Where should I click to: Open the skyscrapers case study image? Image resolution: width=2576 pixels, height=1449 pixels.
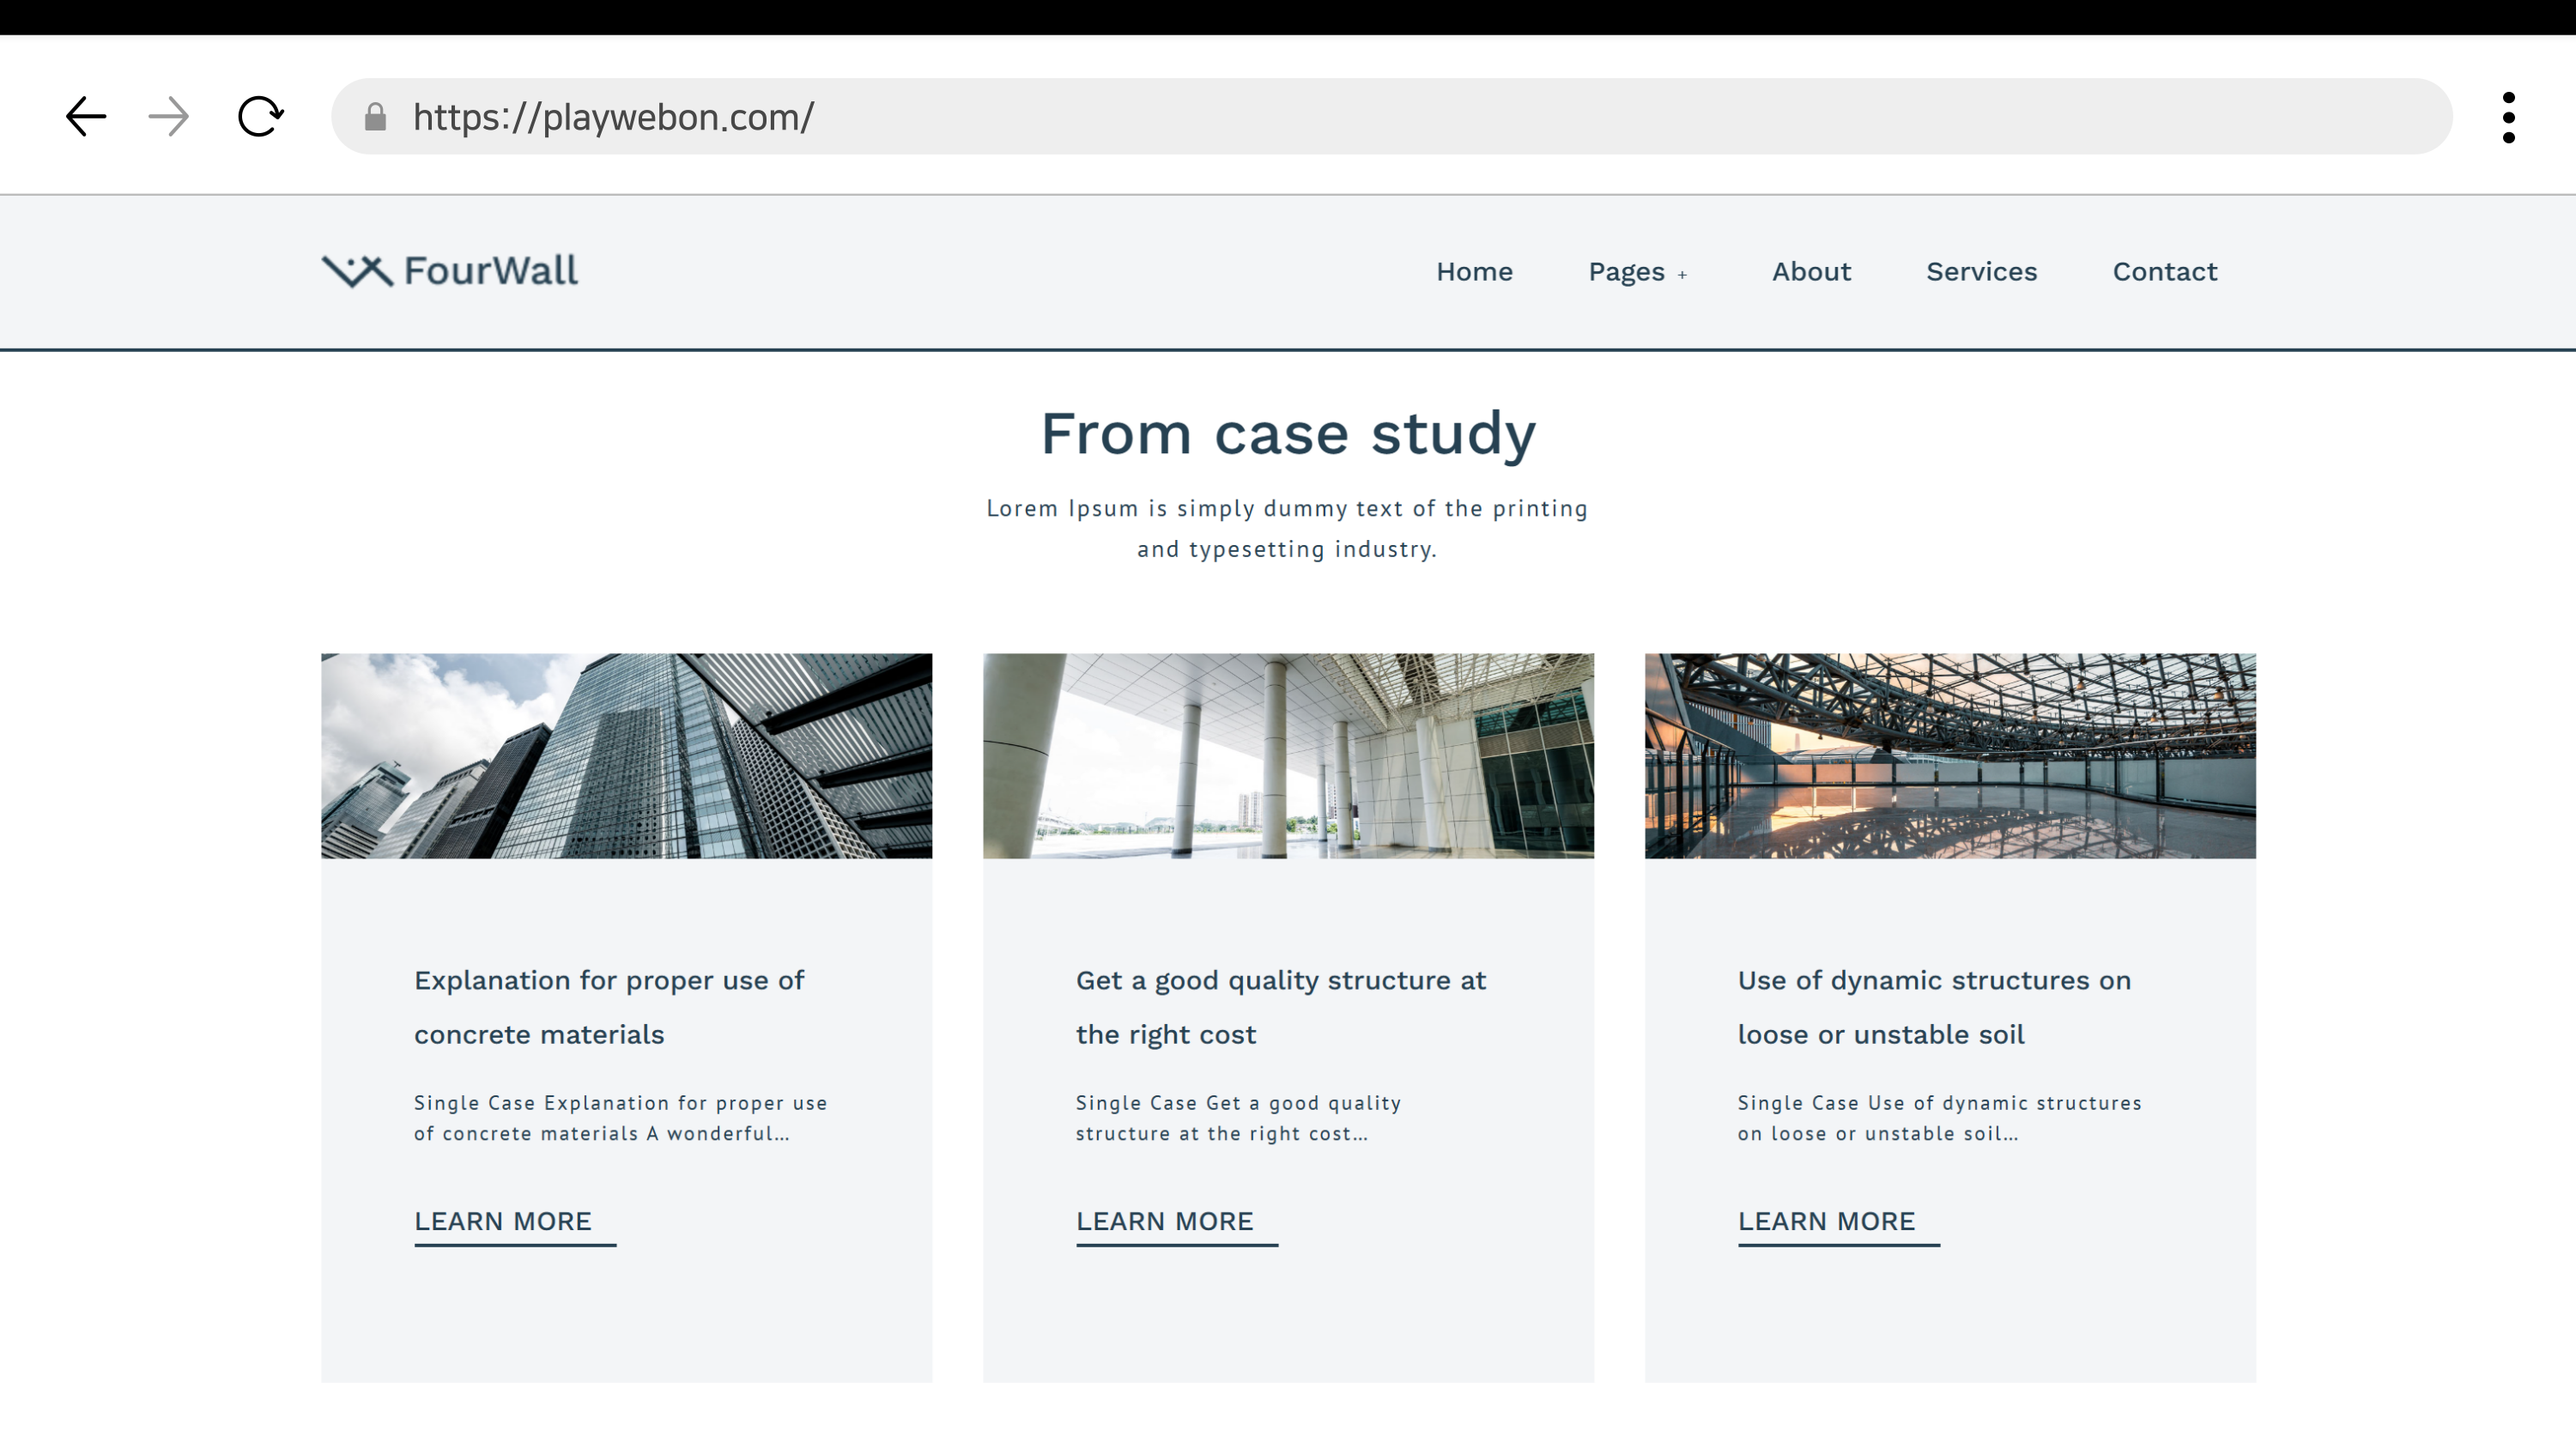pos(626,756)
